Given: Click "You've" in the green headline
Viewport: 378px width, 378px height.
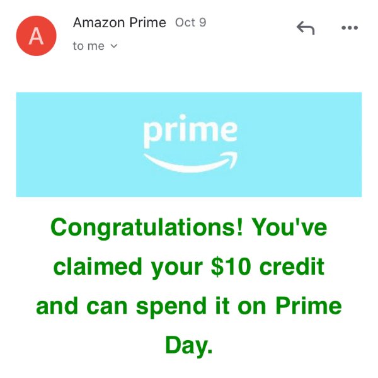Looking at the screenshot, I should pyautogui.click(x=289, y=227).
